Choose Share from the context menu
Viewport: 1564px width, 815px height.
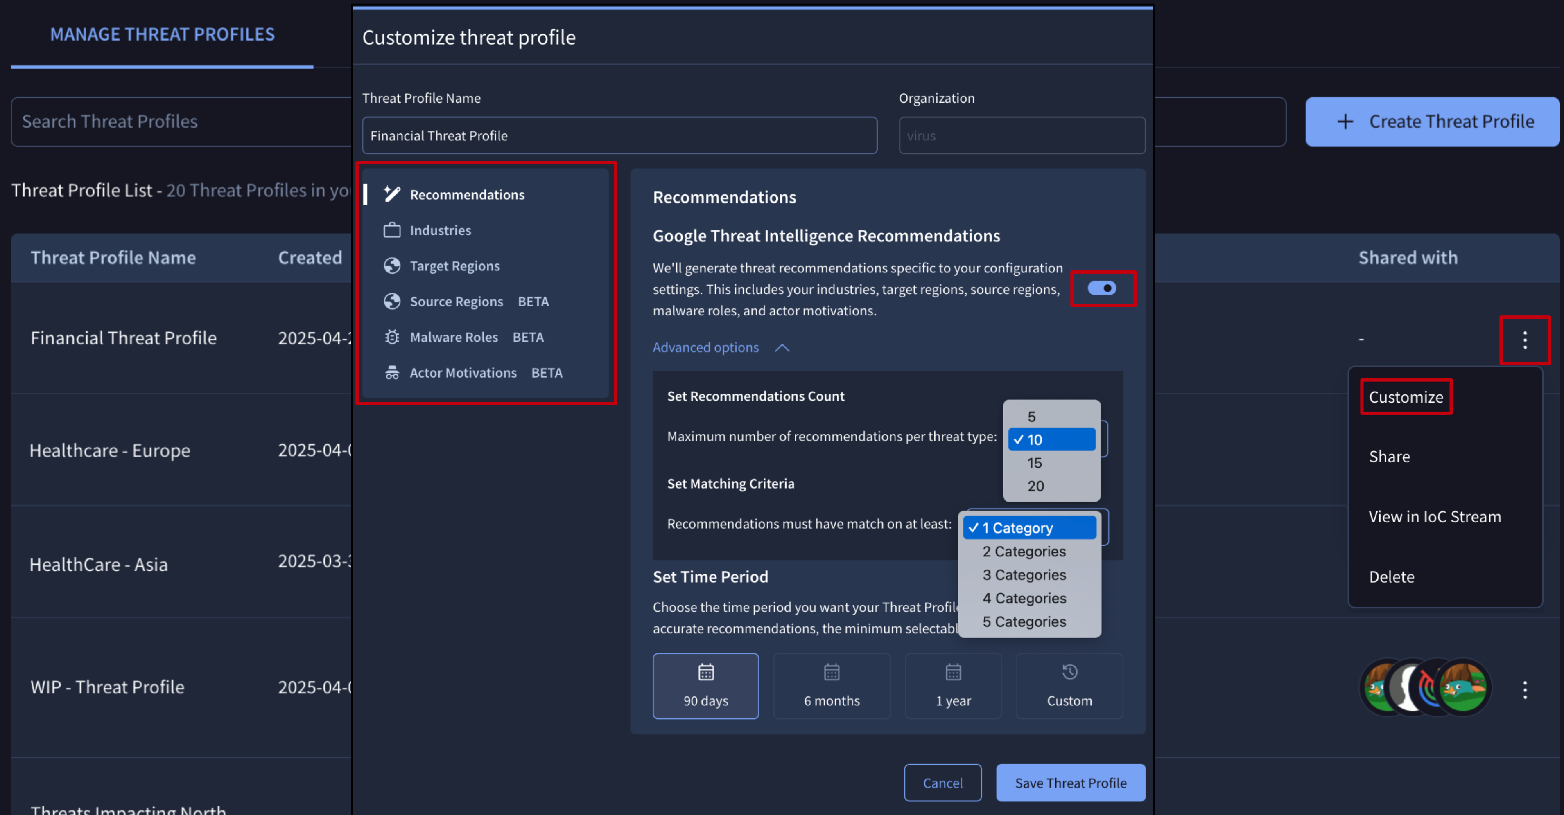[x=1389, y=456]
